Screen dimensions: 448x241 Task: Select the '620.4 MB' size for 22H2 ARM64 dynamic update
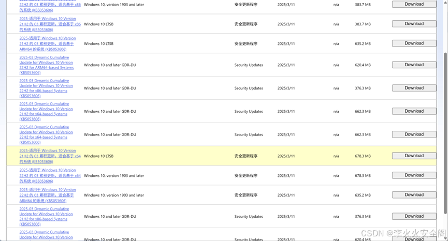coord(363,65)
